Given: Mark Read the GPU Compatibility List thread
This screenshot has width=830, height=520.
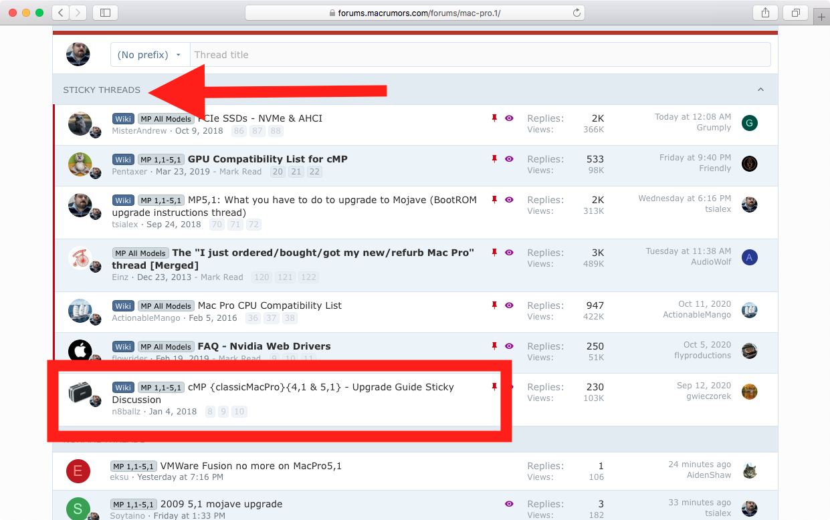Looking at the screenshot, I should click(x=241, y=172).
